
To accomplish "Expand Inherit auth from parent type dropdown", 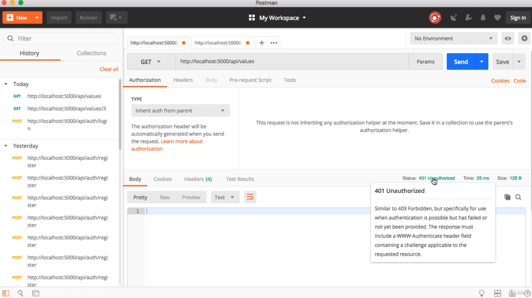I will click(180, 110).
